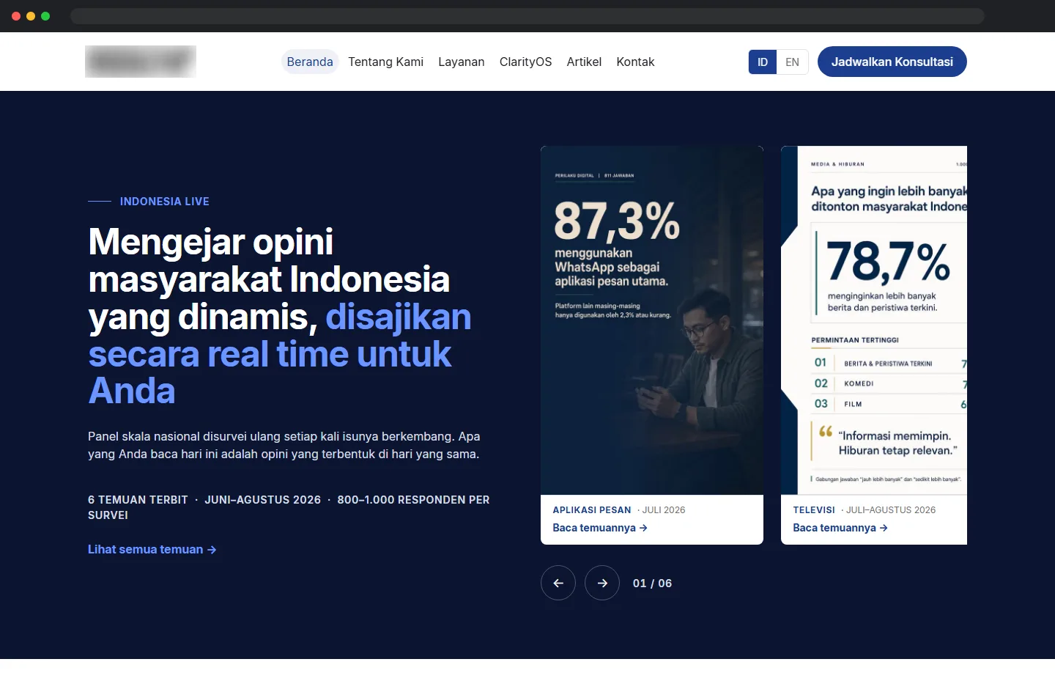Click the previous slide arrow button
The height and width of the screenshot is (692, 1055).
tap(558, 583)
